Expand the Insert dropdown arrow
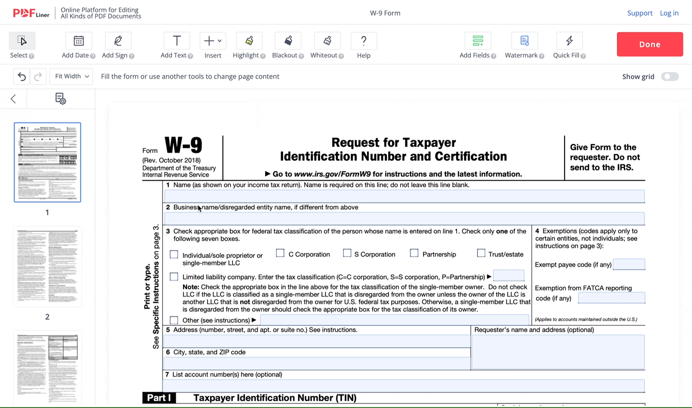The image size is (692, 408). pos(219,41)
